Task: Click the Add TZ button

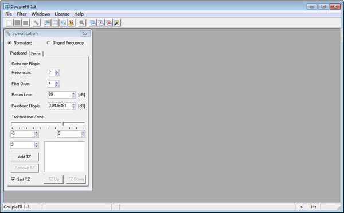Action: pos(25,157)
